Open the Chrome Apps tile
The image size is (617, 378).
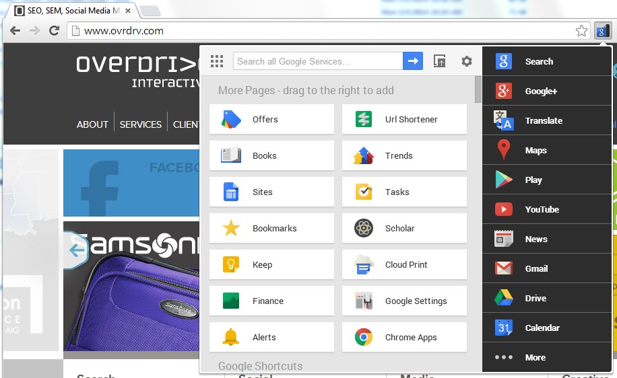404,337
